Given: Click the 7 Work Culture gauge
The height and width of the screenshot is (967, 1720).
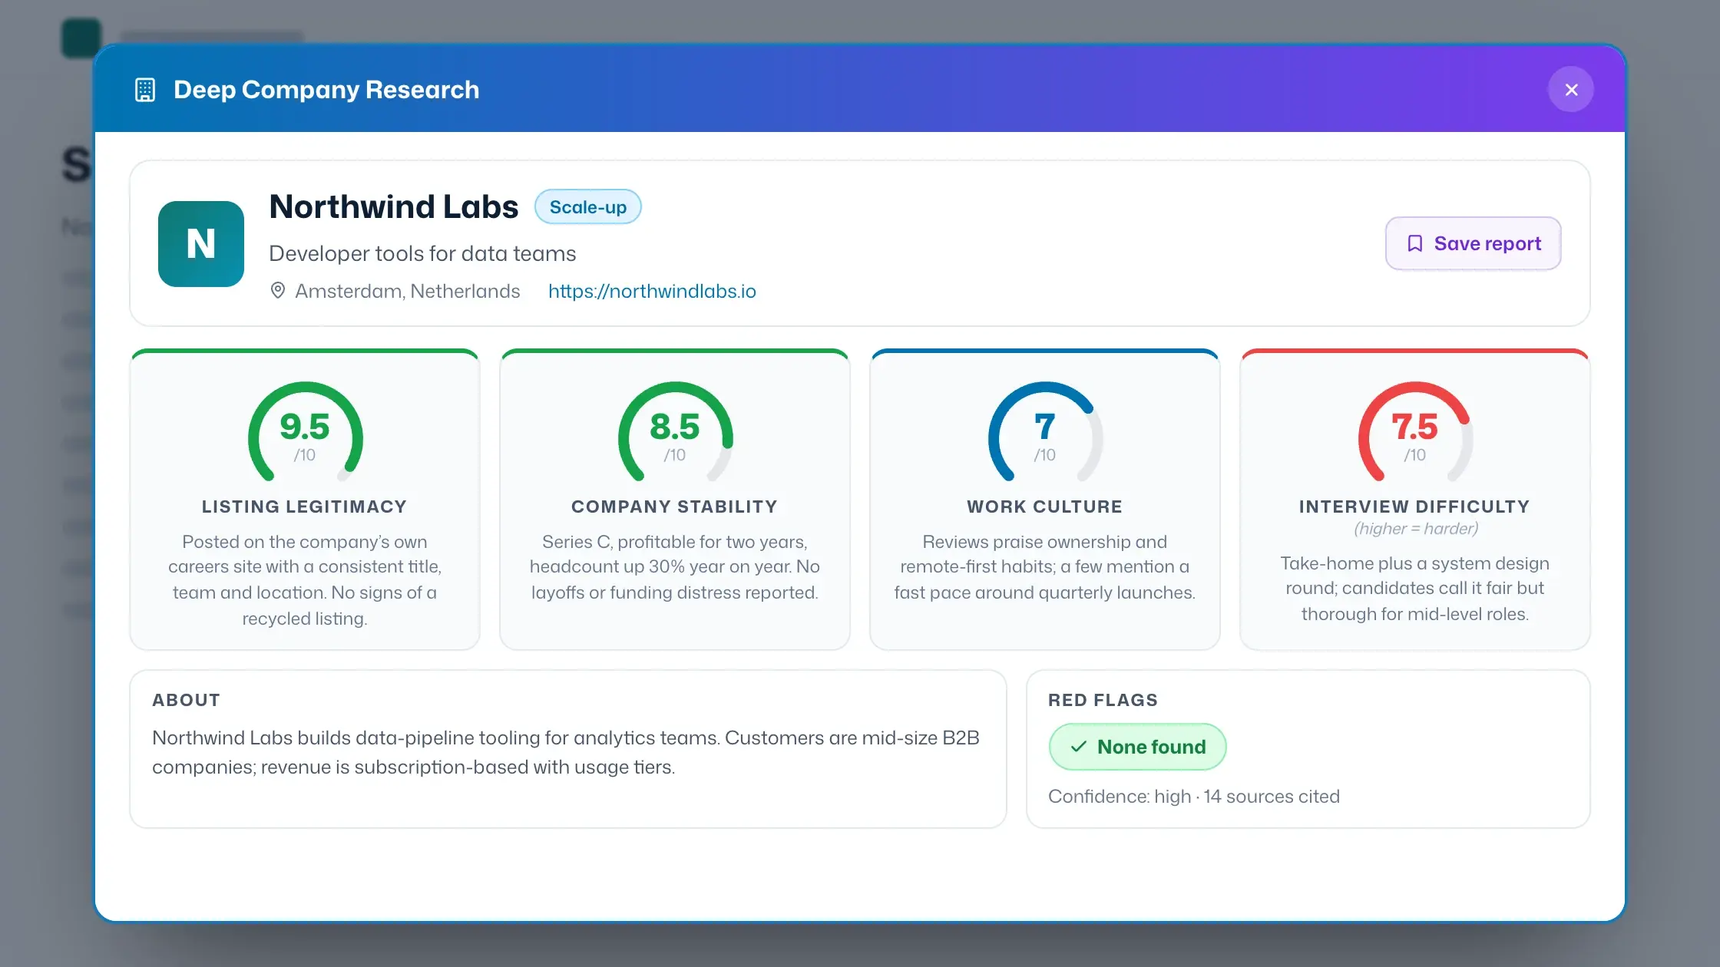Looking at the screenshot, I should click(1045, 432).
